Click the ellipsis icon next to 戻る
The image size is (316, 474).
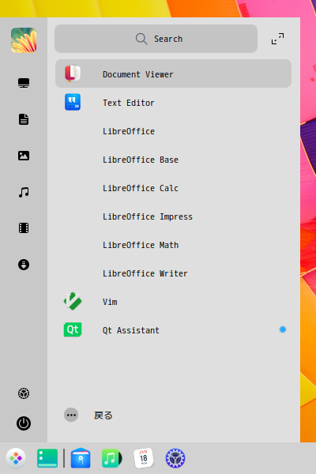click(71, 415)
